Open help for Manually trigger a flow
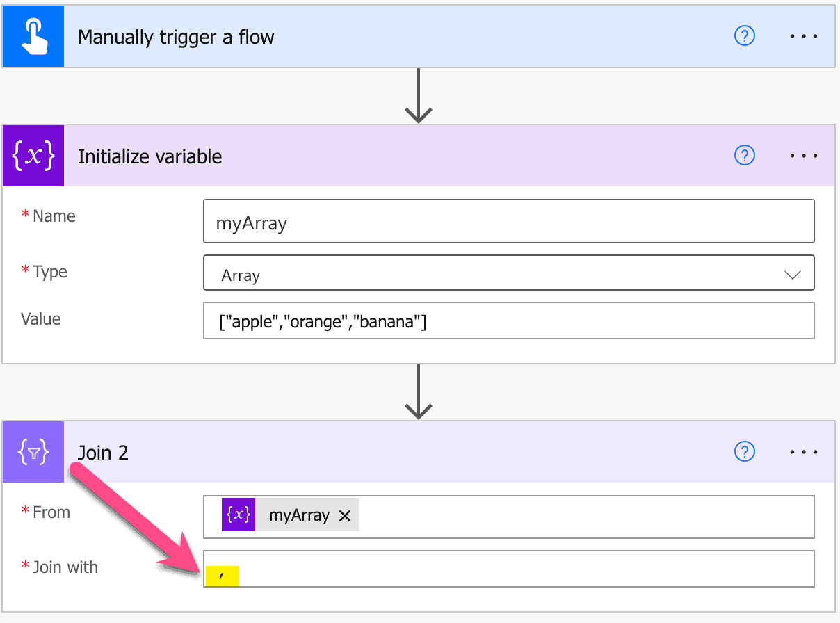 click(744, 36)
